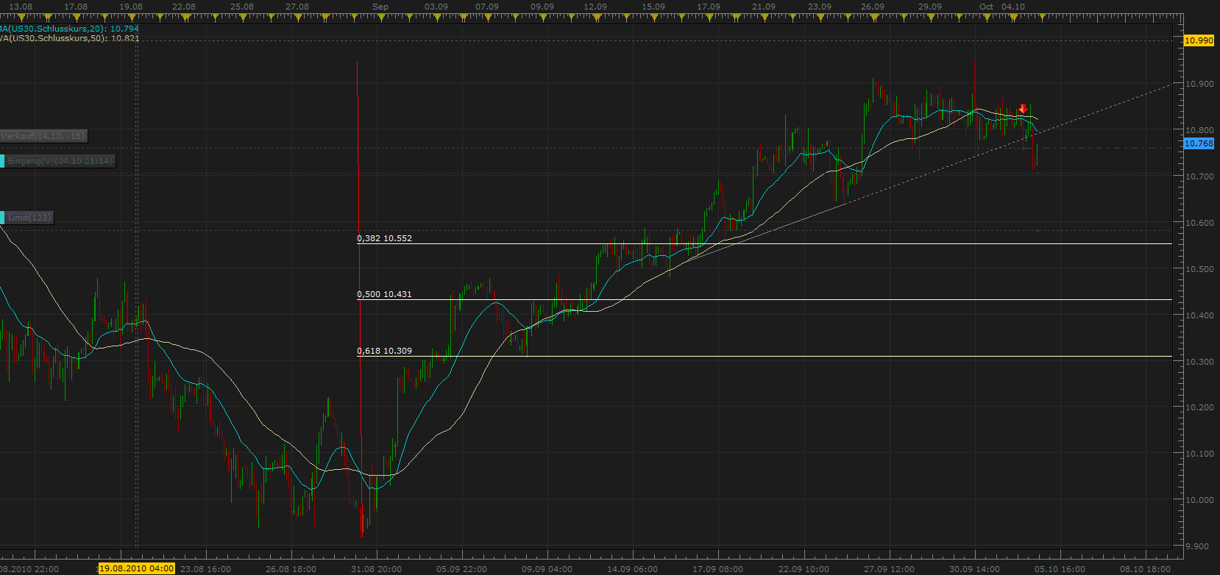This screenshot has height=575, width=1220.
Task: Select the Verkauf(04.10, -16) order label
Action: point(43,136)
